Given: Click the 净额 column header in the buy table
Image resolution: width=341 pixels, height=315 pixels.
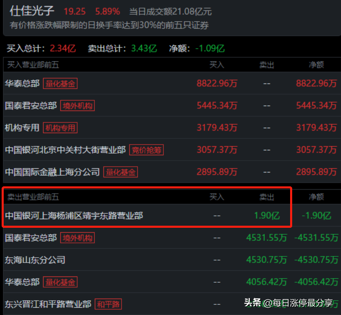Looking at the screenshot, I should click(x=316, y=65).
